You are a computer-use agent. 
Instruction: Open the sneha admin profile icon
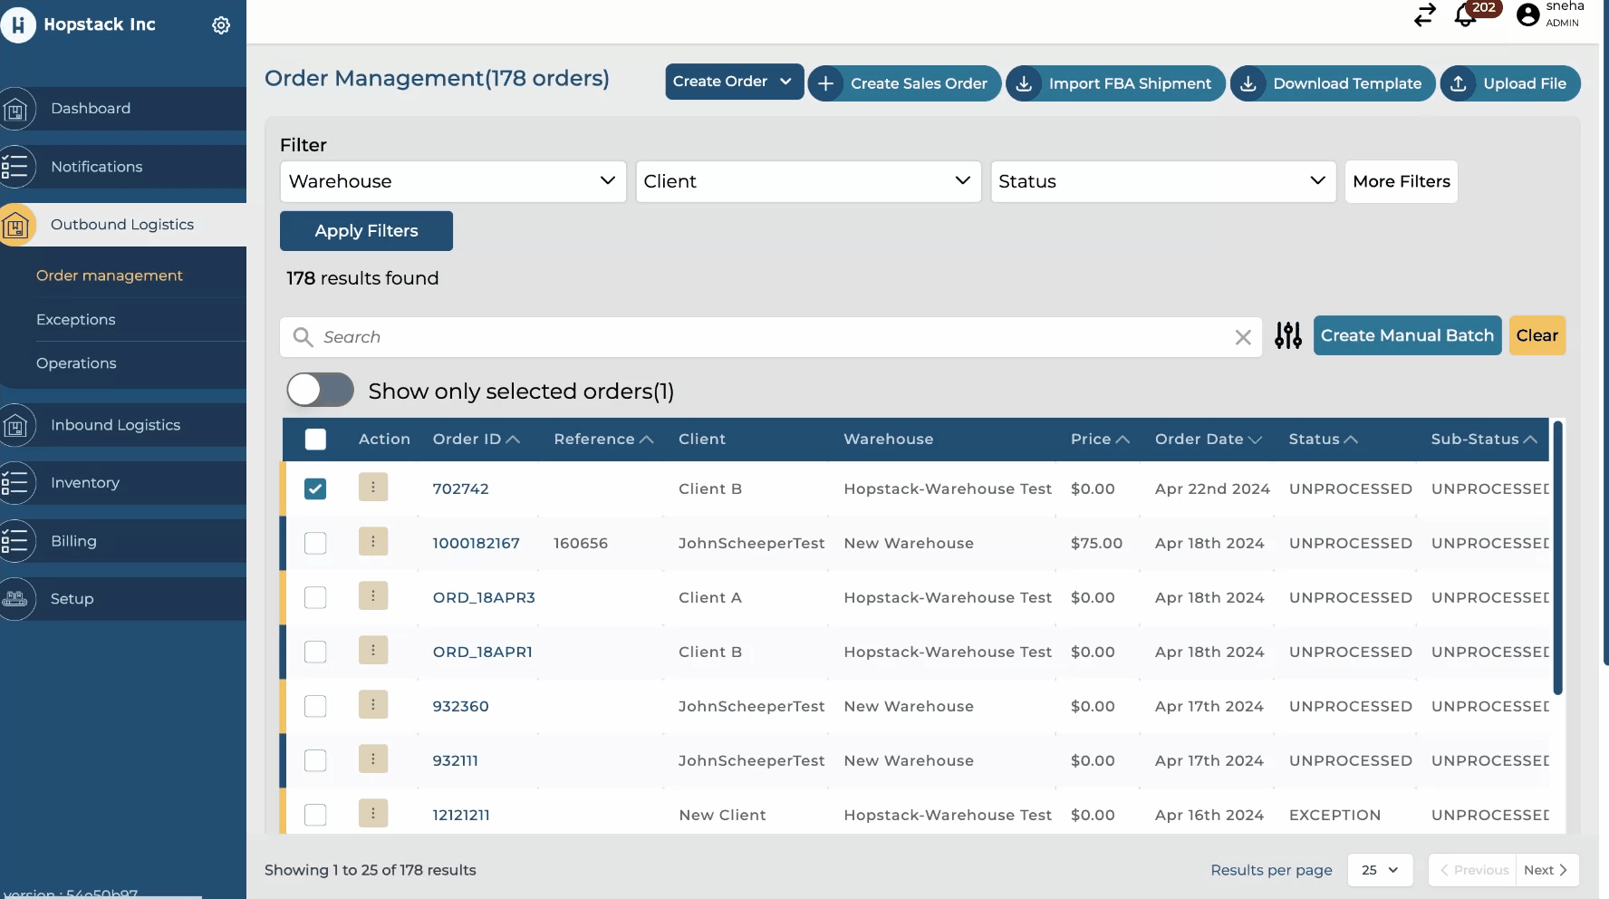[1527, 15]
